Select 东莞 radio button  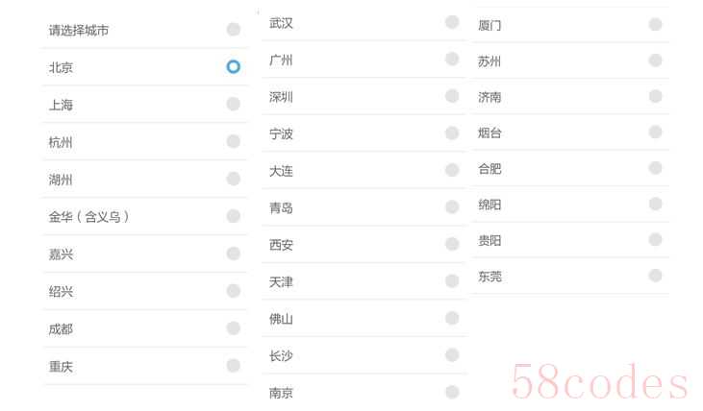pos(655,276)
